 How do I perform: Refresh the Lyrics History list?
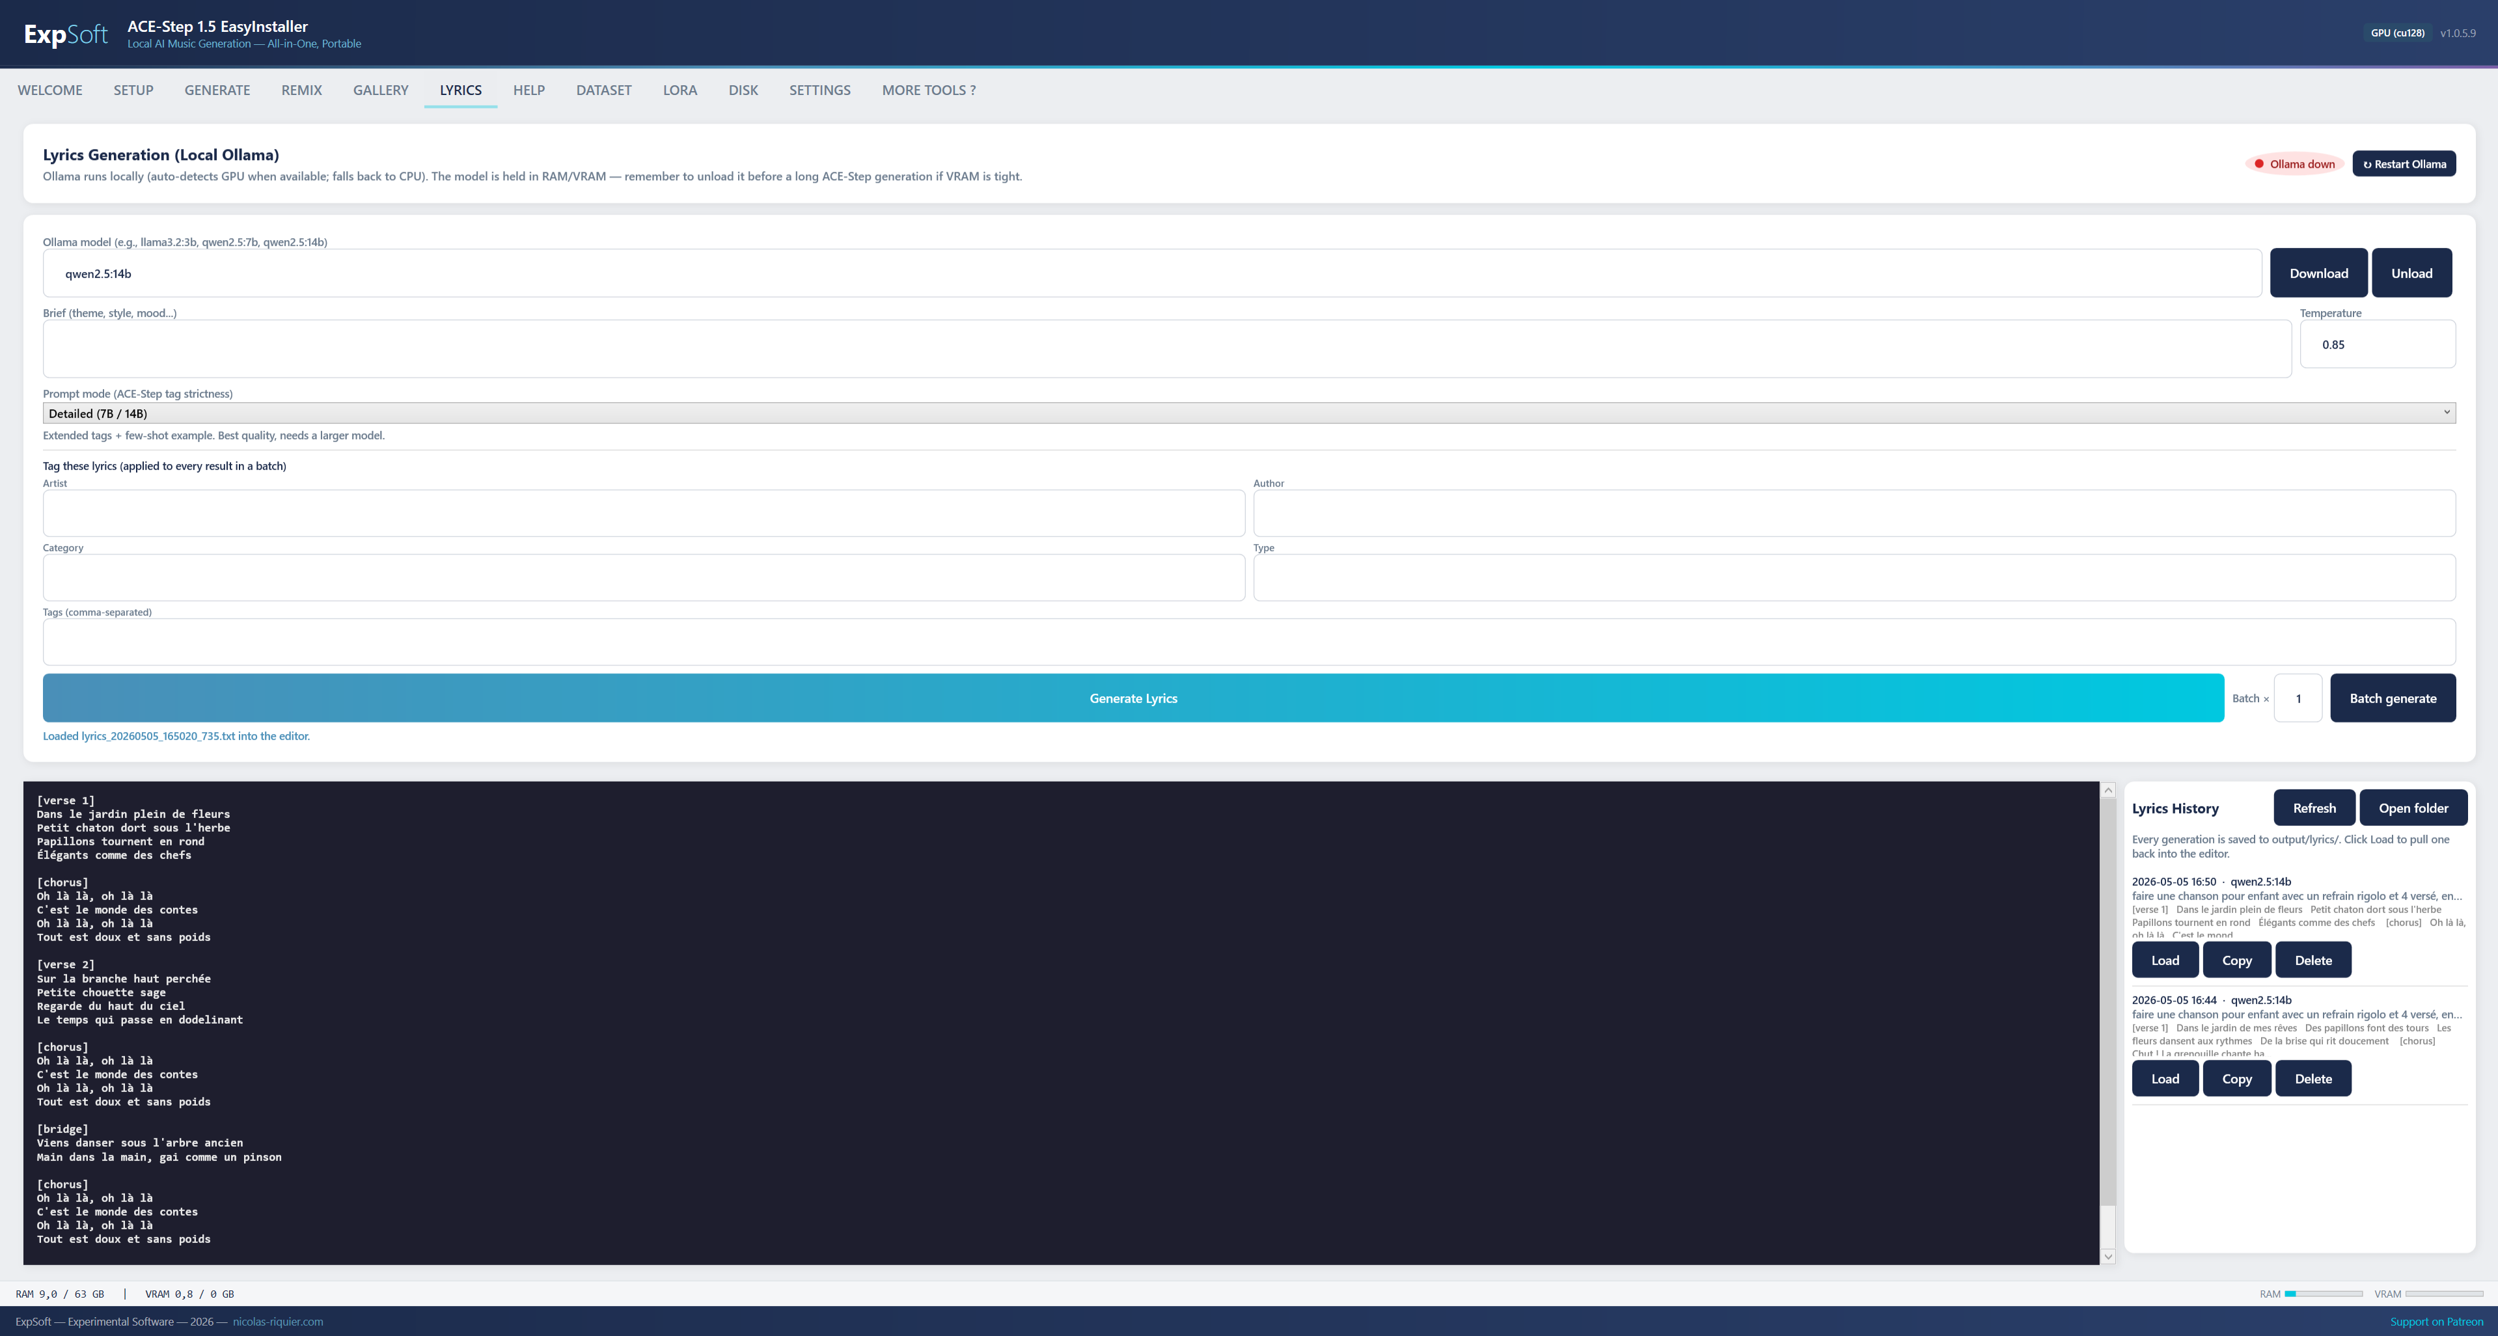2314,808
